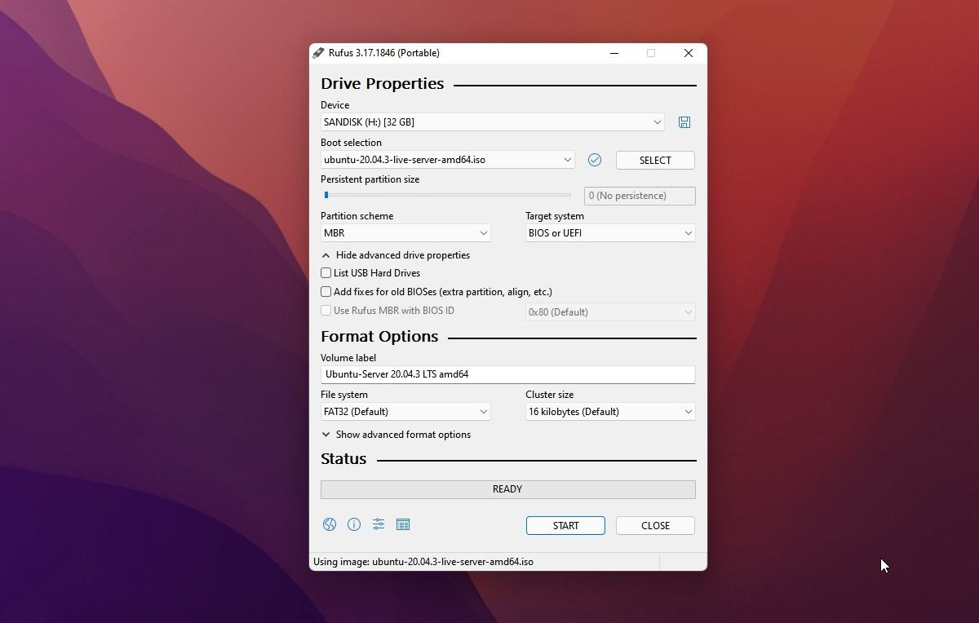Show the log window icon
979x623 pixels.
403,524
